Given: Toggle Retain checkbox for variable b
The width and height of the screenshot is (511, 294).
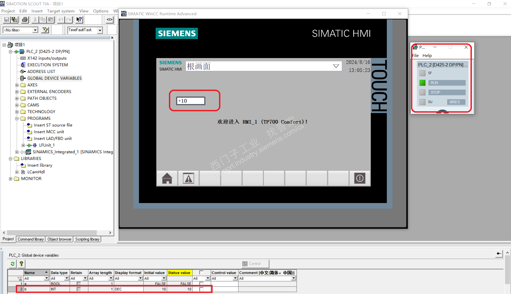Looking at the screenshot, I should pyautogui.click(x=79, y=289).
